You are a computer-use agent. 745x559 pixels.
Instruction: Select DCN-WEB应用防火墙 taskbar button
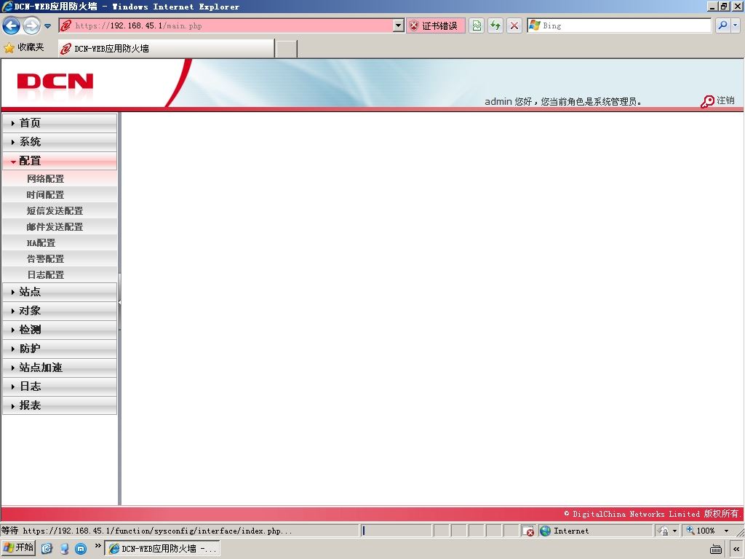tap(162, 549)
